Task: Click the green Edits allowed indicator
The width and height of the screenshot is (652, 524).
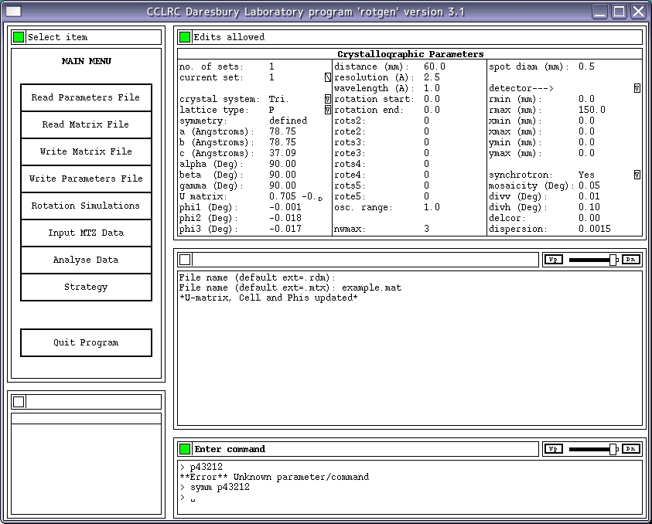Action: tap(185, 37)
